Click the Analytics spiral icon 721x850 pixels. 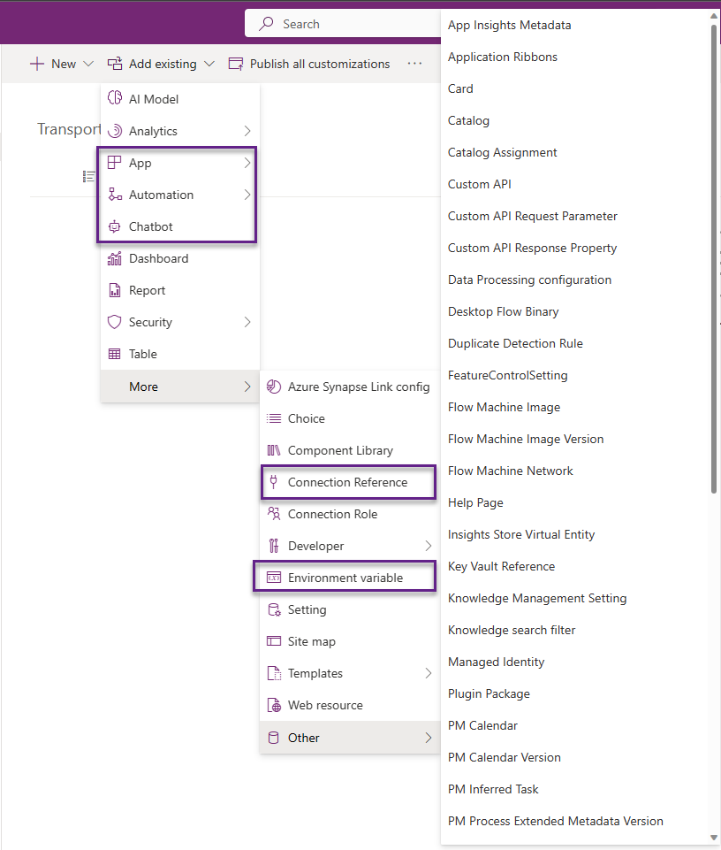(114, 131)
